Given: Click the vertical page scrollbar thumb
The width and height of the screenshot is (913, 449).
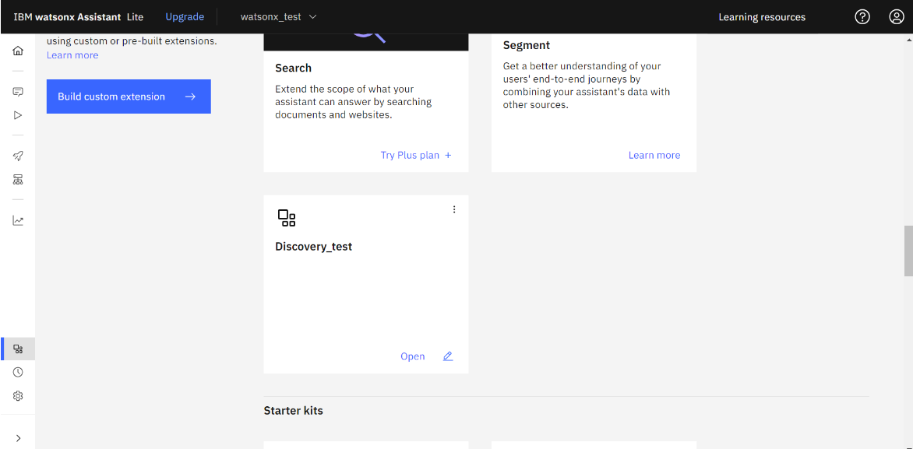Looking at the screenshot, I should (908, 251).
